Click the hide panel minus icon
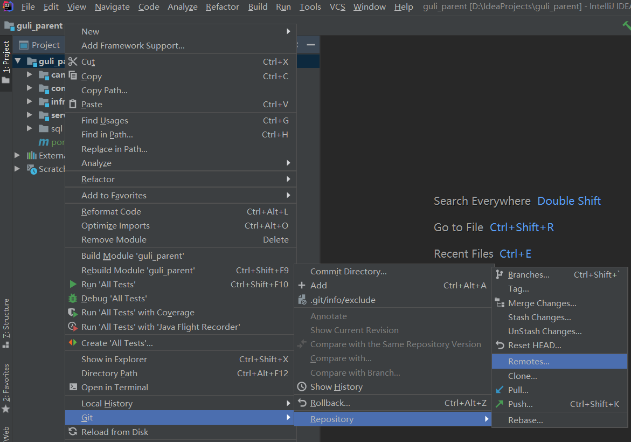 point(311,45)
